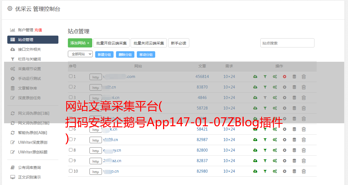Select 站点管理 in the sidebar
The width and height of the screenshot is (348, 185).
[33, 40]
